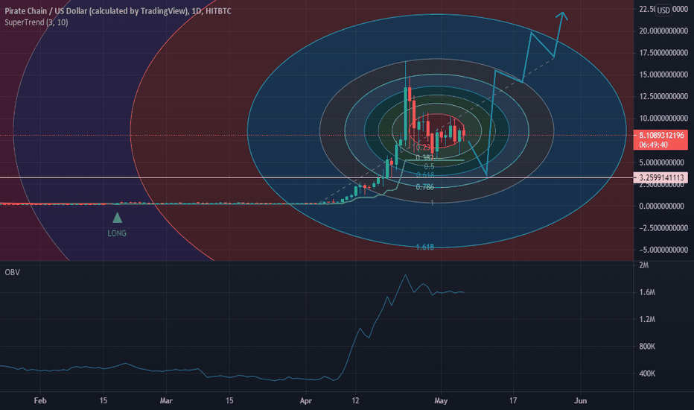Click the countdown timer 06:49:40
This screenshot has height=410, width=694.
click(653, 145)
